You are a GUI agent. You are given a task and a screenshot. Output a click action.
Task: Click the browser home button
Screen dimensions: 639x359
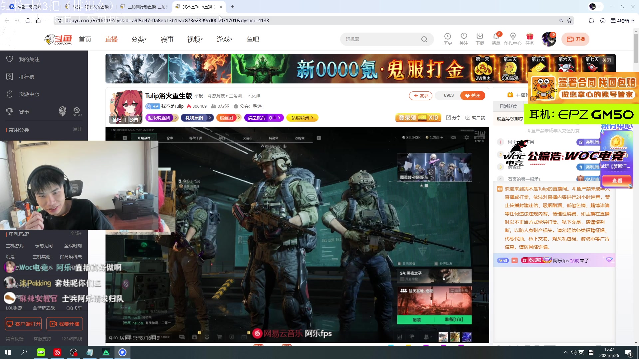point(39,21)
